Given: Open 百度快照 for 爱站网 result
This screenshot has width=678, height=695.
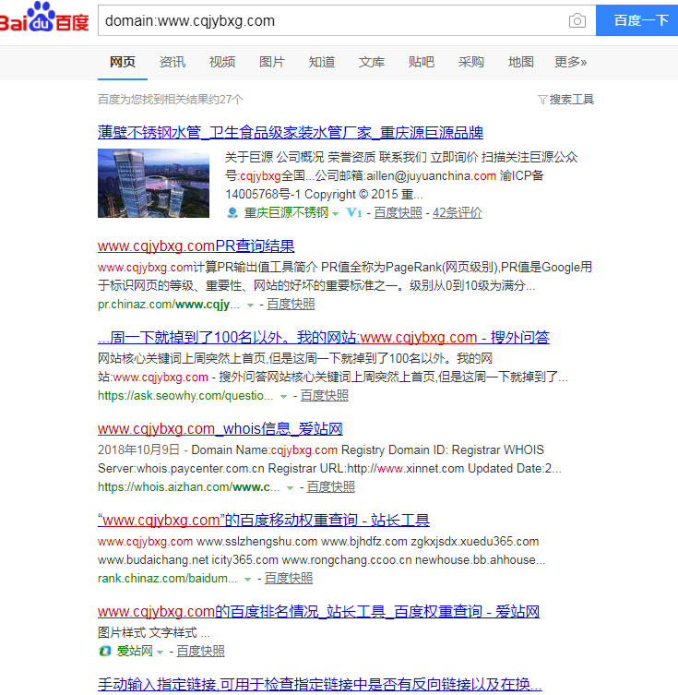Looking at the screenshot, I should coord(200,651).
